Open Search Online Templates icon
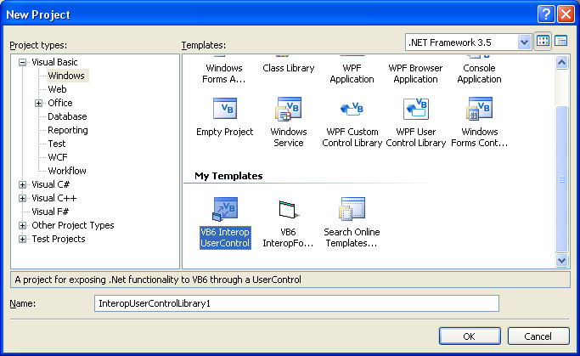 point(352,209)
